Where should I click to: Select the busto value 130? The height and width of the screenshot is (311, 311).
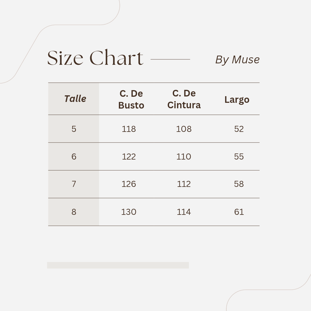point(129,212)
